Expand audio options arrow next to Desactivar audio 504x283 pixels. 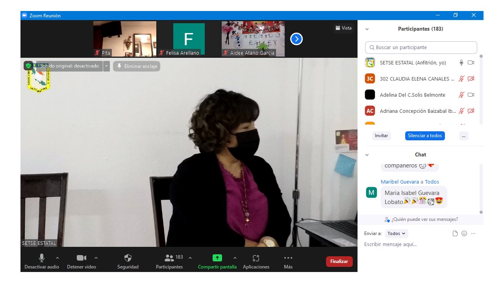coord(57,258)
